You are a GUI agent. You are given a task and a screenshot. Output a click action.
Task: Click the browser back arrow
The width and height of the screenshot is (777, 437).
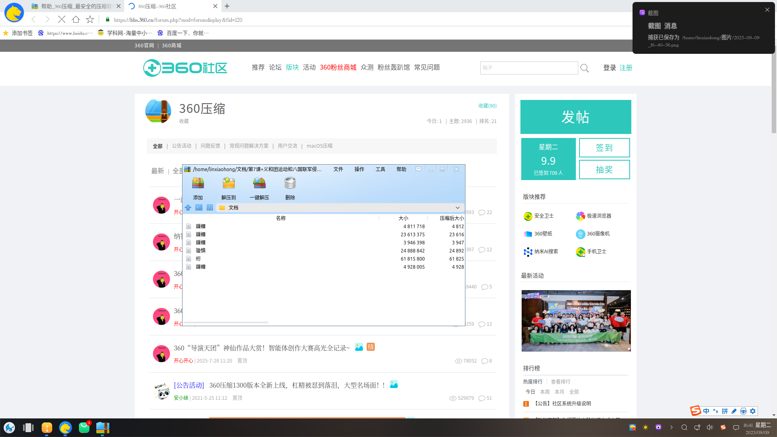(34, 19)
